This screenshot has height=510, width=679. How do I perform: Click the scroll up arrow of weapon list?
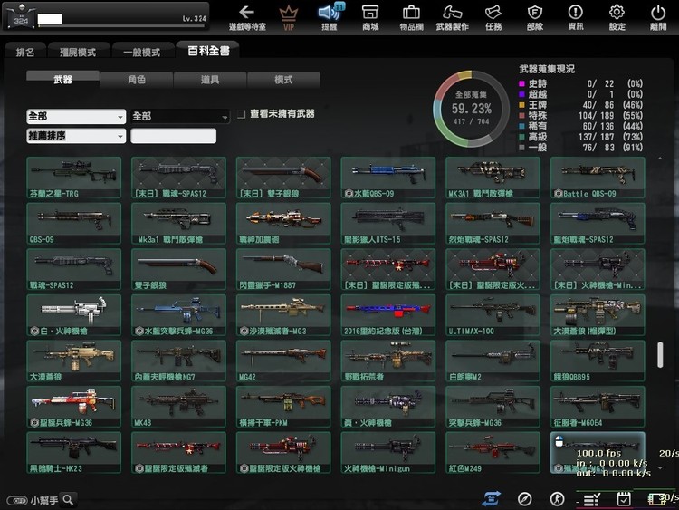(x=660, y=159)
